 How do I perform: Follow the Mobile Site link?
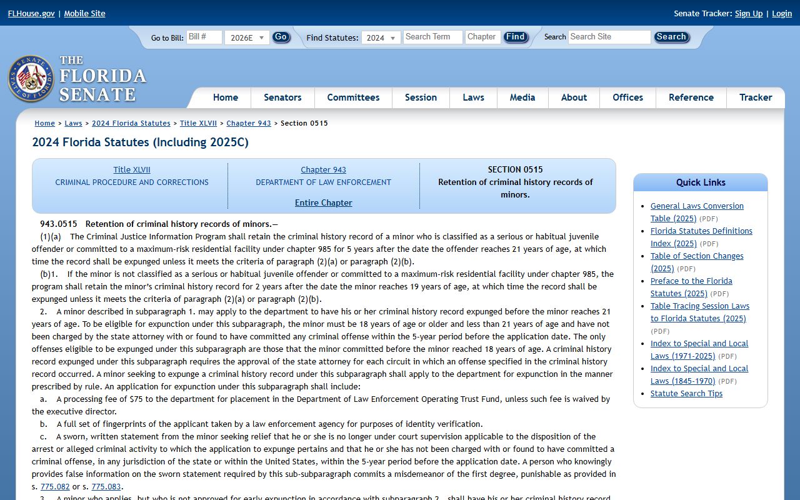(x=84, y=13)
